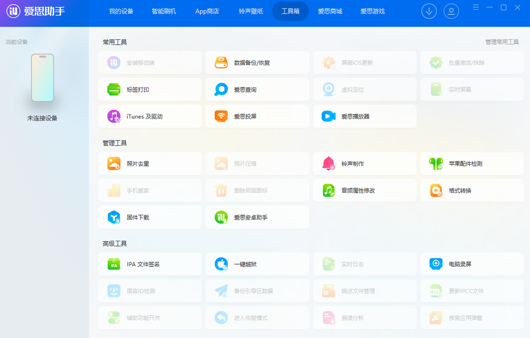
Task: Open the 爱思查询 magnifier icon
Action: [x=221, y=89]
